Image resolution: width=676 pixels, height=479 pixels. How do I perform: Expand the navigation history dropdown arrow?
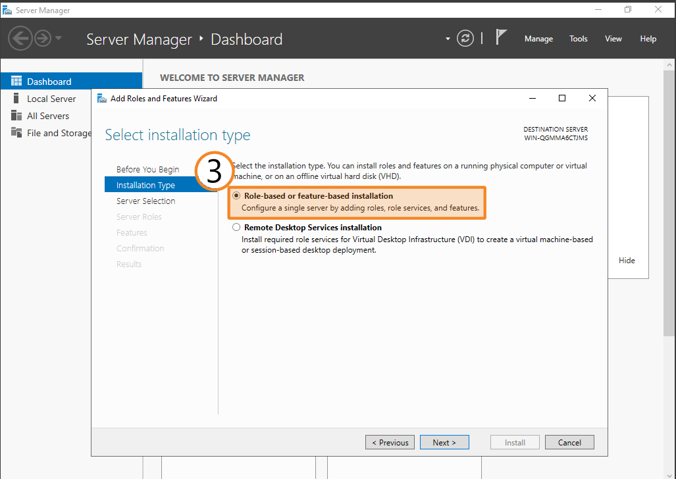click(x=59, y=38)
